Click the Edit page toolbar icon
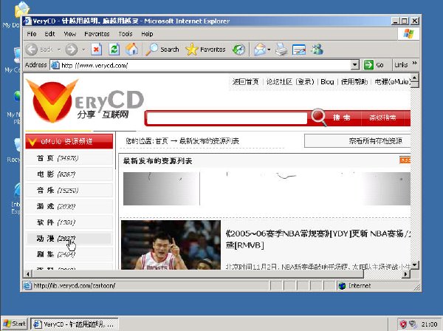This screenshot has width=443, height=331. tap(299, 50)
